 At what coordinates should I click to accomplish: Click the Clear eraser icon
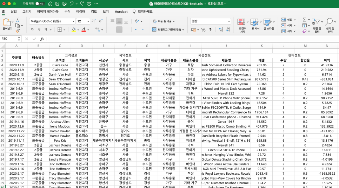304,31
